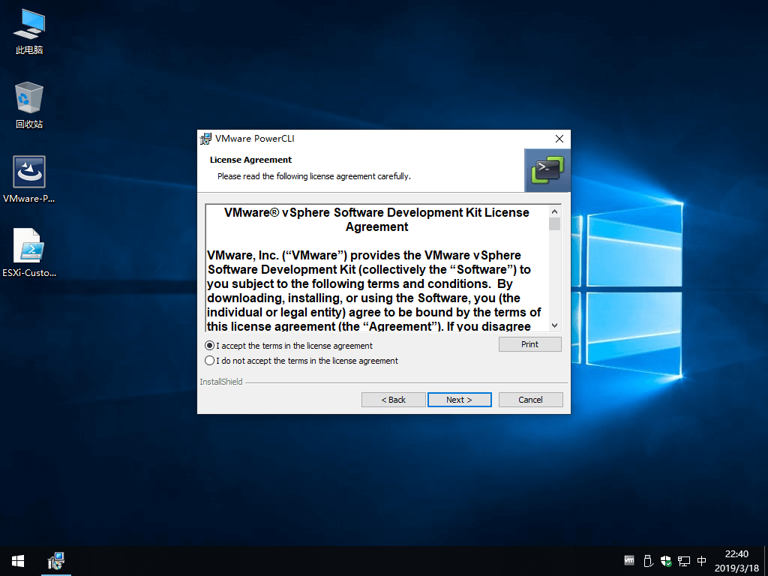Select 'I do not accept the terms' option
Image resolution: width=768 pixels, height=576 pixels.
pyautogui.click(x=211, y=361)
